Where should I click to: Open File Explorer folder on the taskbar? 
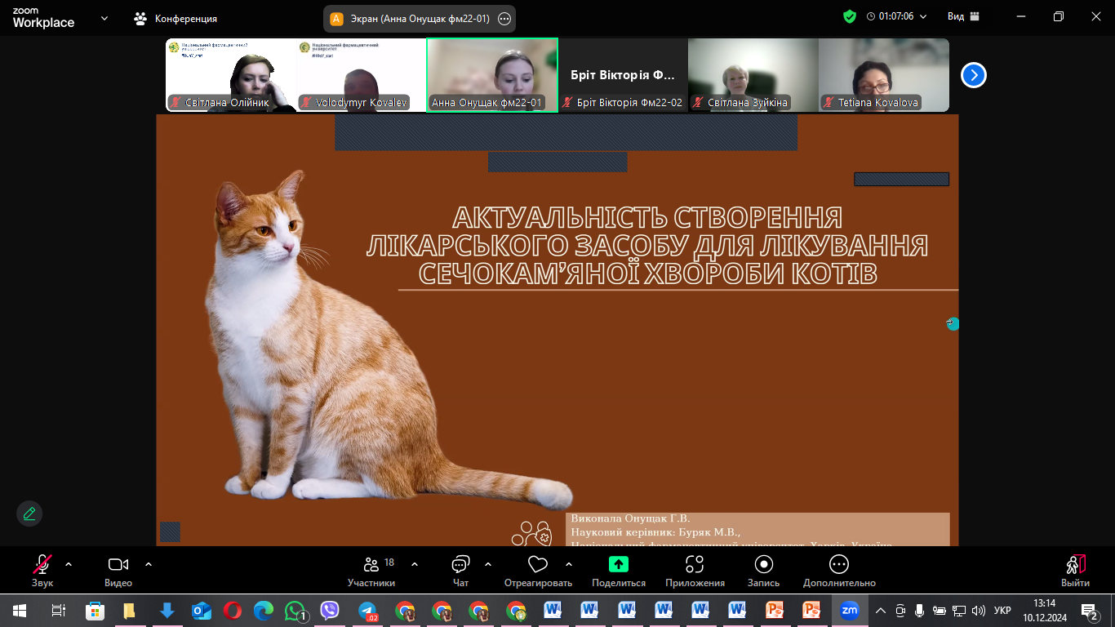click(x=129, y=611)
